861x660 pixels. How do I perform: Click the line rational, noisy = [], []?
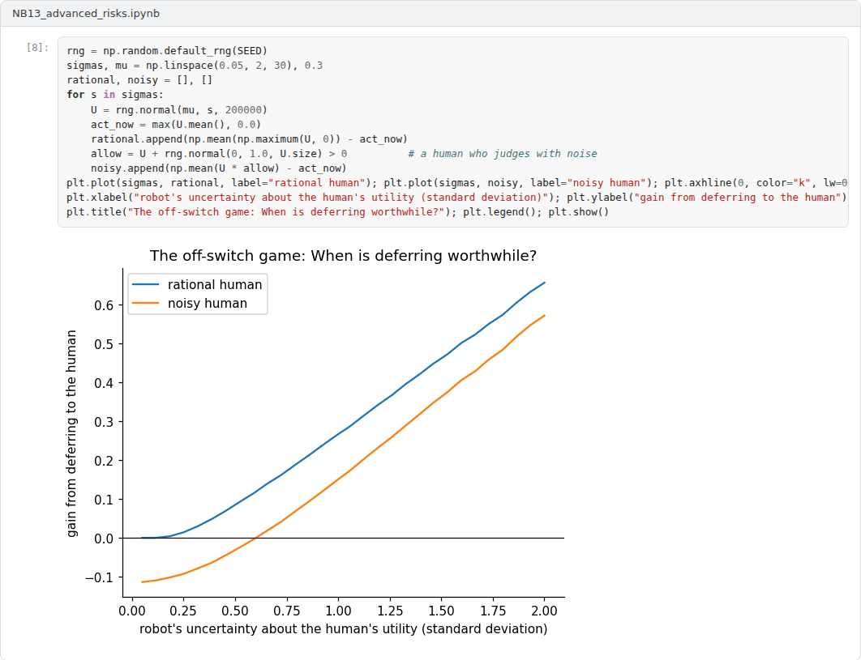click(x=139, y=80)
